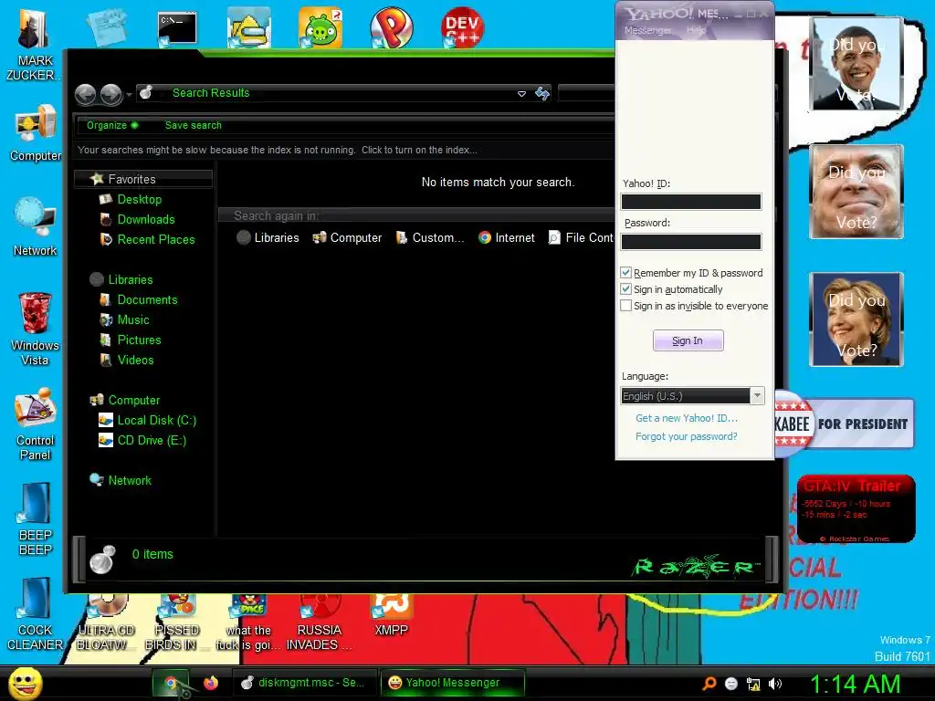Screen dimensions: 935x701
Task: Open the Control Panel desktop icon
Action: [36, 424]
